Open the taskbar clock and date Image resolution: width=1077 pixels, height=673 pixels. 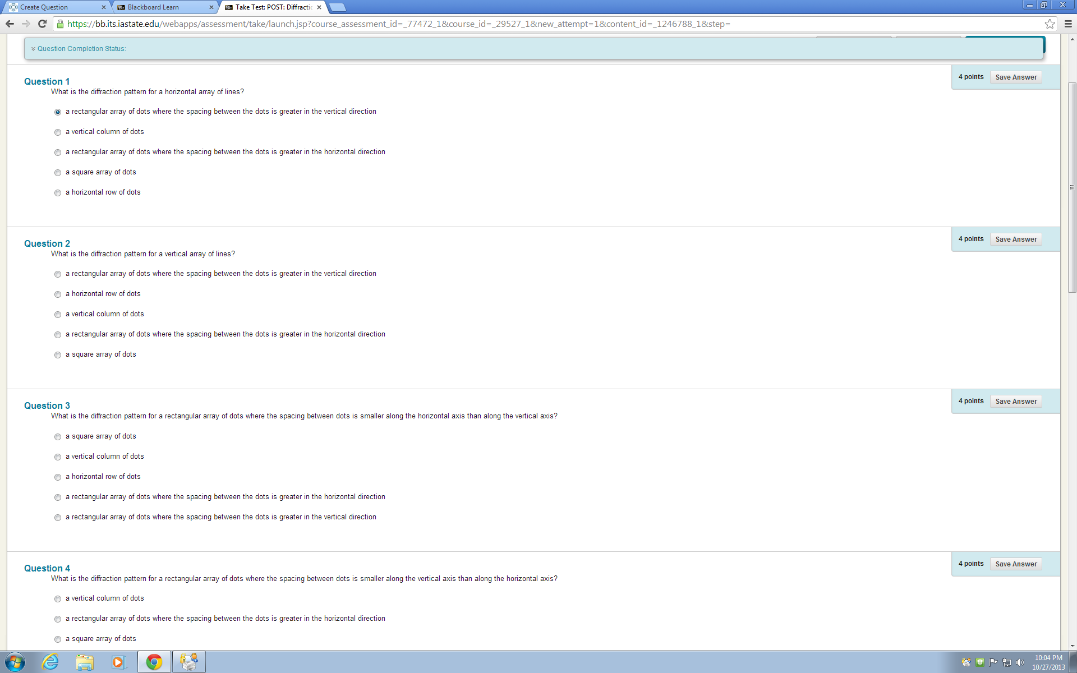pos(1048,662)
